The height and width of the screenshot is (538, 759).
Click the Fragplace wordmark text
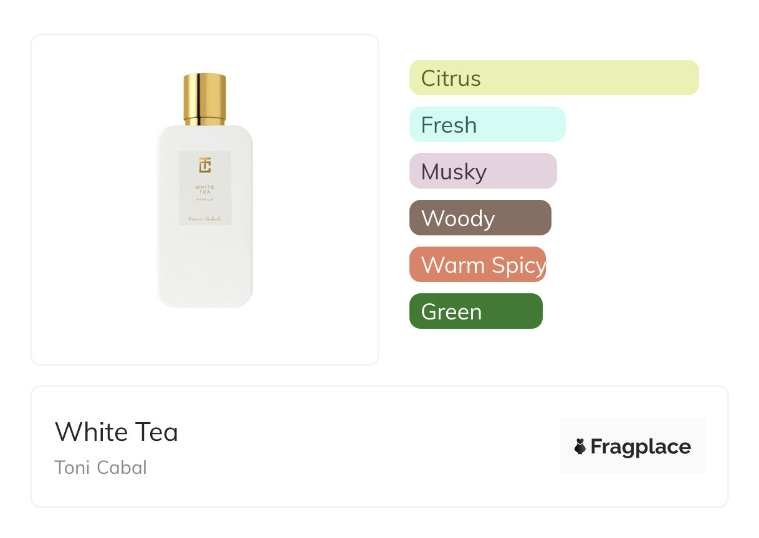coord(641,446)
